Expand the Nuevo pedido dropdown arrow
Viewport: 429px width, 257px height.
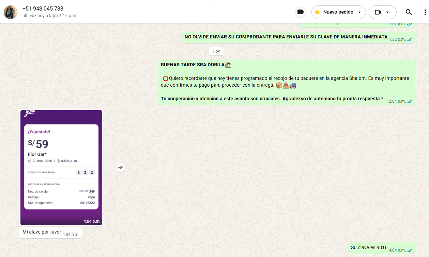click(x=359, y=12)
